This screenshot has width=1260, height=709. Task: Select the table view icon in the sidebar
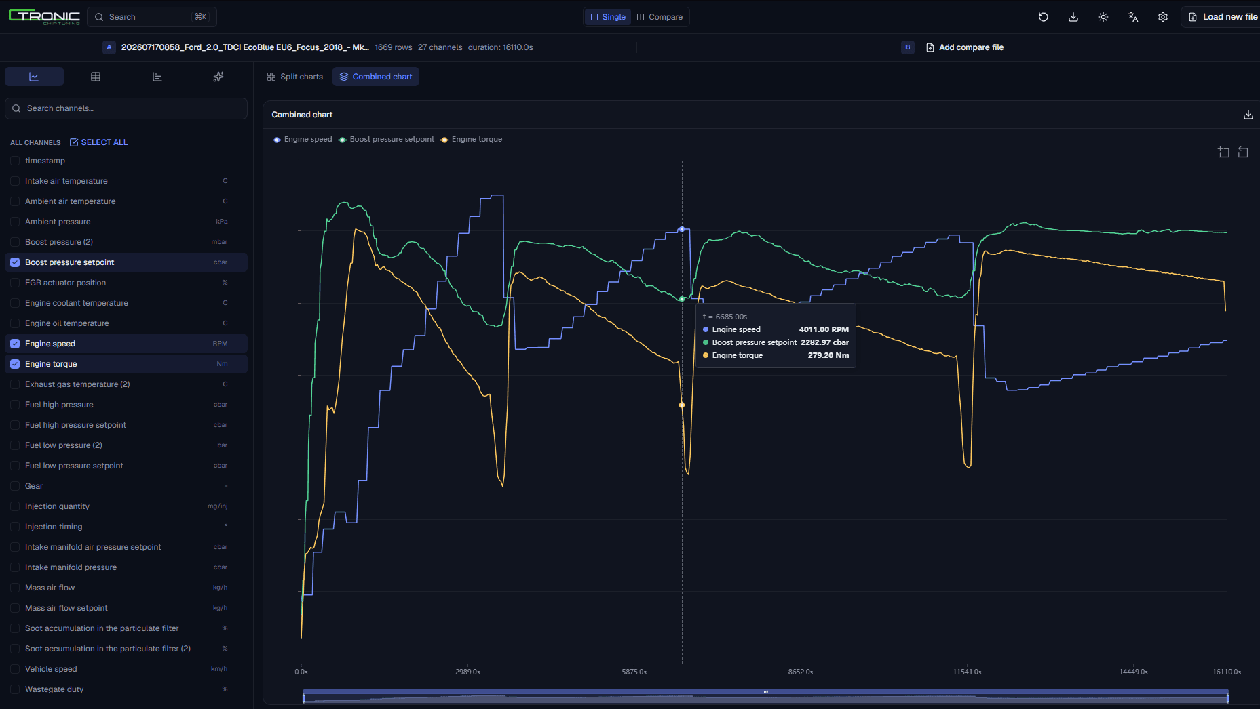coord(96,77)
